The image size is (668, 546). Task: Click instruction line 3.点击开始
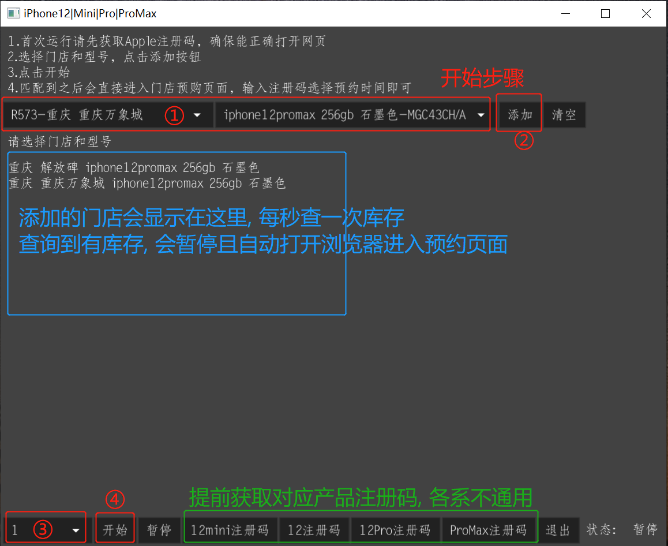39,72
